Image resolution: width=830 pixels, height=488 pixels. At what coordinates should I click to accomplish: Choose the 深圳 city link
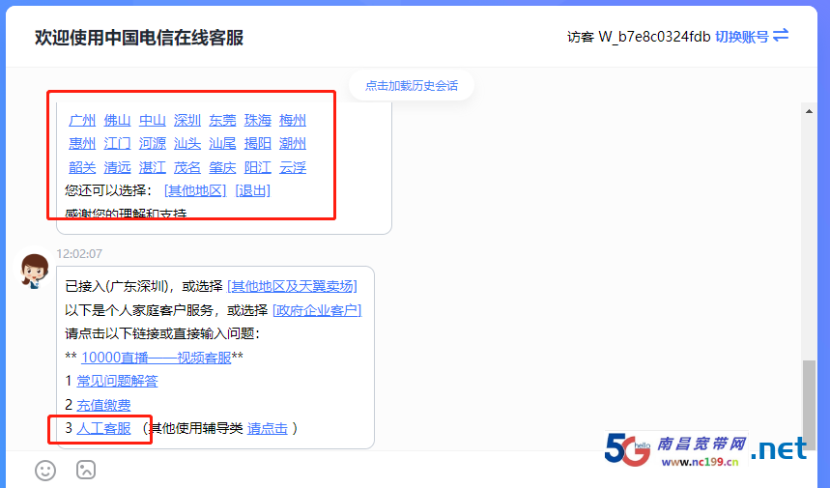point(187,120)
